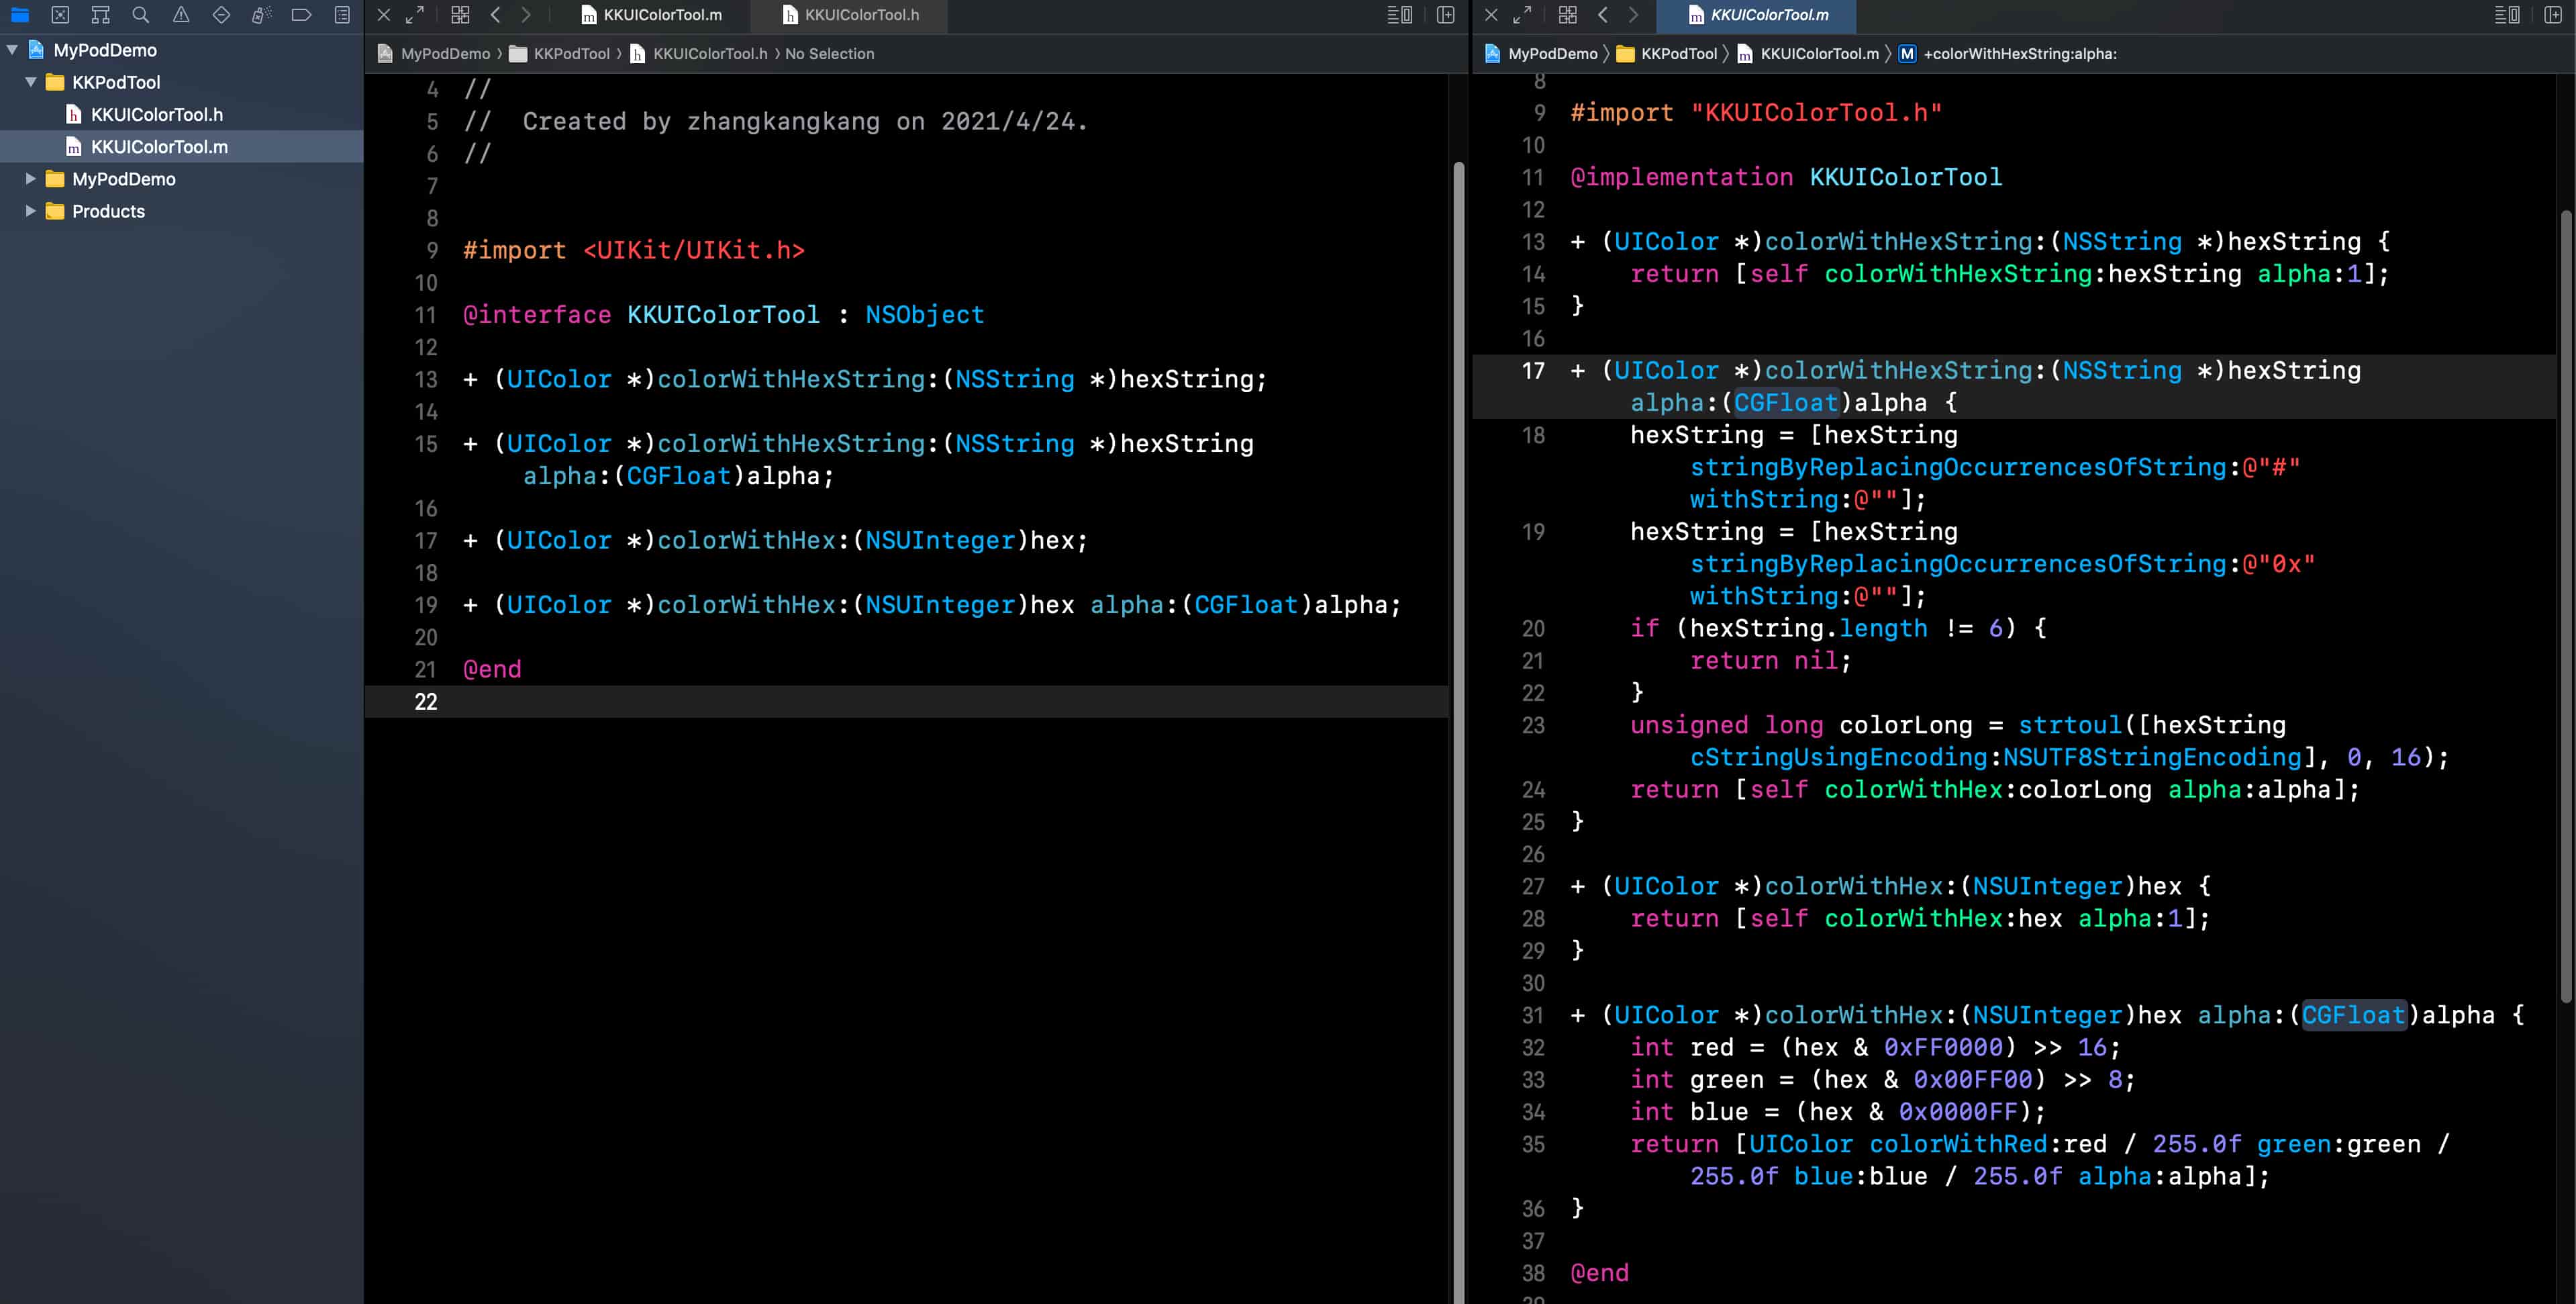Open the Test navigator diamond icon

coord(221,15)
